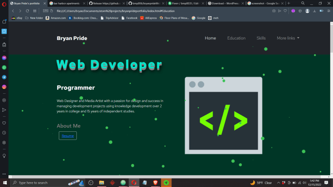Open the purple extension icon
Screen dimensions: 333x187
point(293,11)
